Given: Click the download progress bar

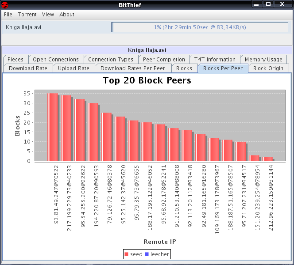Looking at the screenshot, I should tap(200, 27).
